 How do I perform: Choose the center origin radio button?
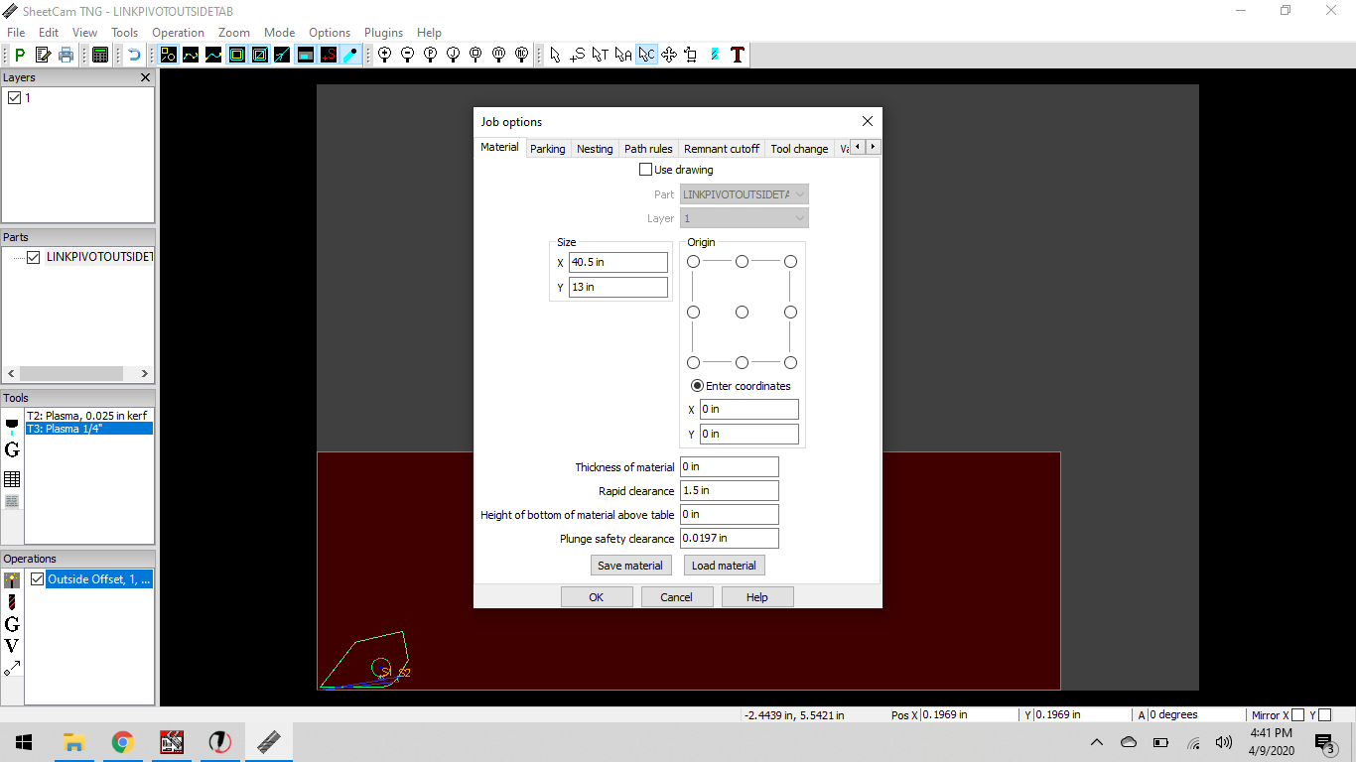[x=742, y=313]
